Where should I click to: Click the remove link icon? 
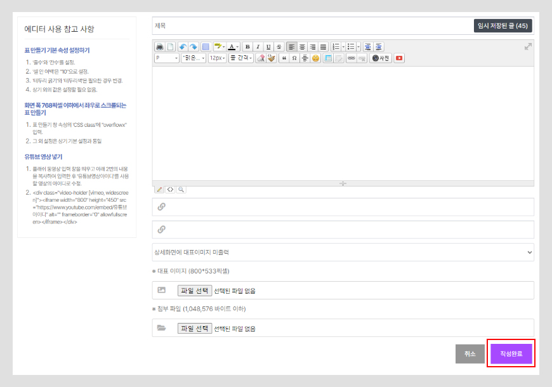(362, 58)
